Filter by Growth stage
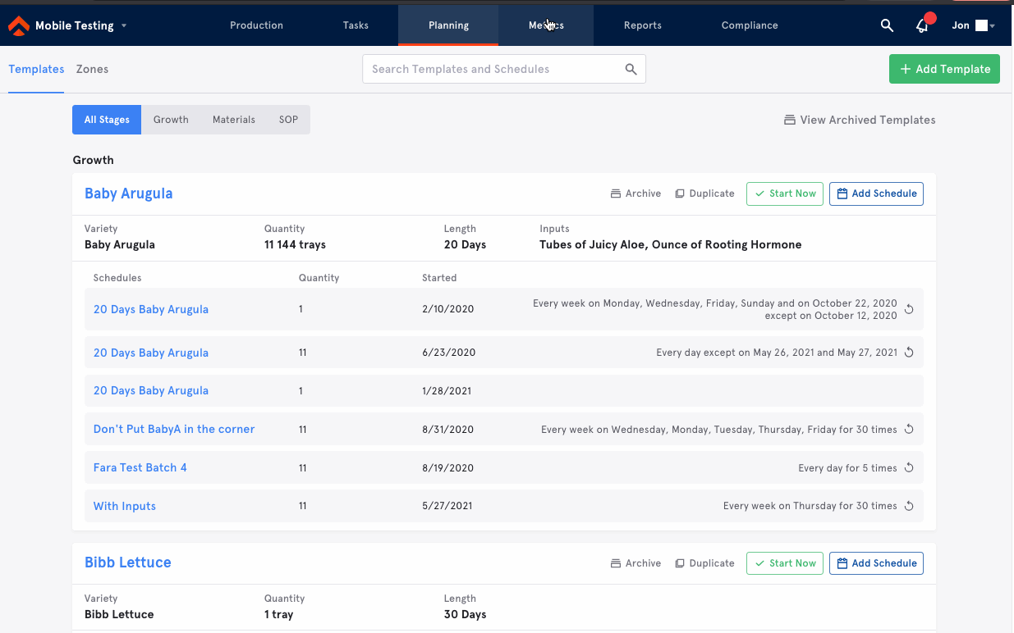The image size is (1014, 633). (x=171, y=120)
